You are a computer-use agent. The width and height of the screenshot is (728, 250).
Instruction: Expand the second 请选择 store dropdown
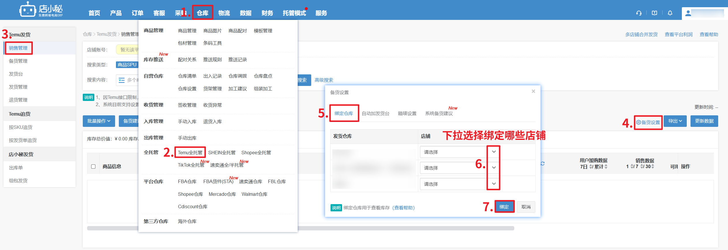pos(494,168)
